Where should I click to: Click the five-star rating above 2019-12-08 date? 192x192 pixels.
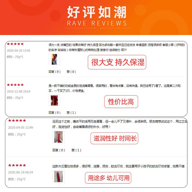point(15,85)
